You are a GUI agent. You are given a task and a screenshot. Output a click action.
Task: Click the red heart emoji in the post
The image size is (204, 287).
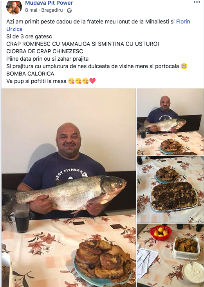(92, 81)
